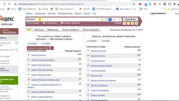Click '+ столбец' in the right panel

pyautogui.click(x=92, y=41)
